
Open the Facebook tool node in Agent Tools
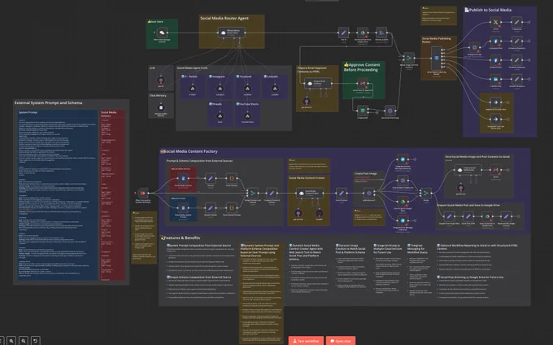point(247,88)
